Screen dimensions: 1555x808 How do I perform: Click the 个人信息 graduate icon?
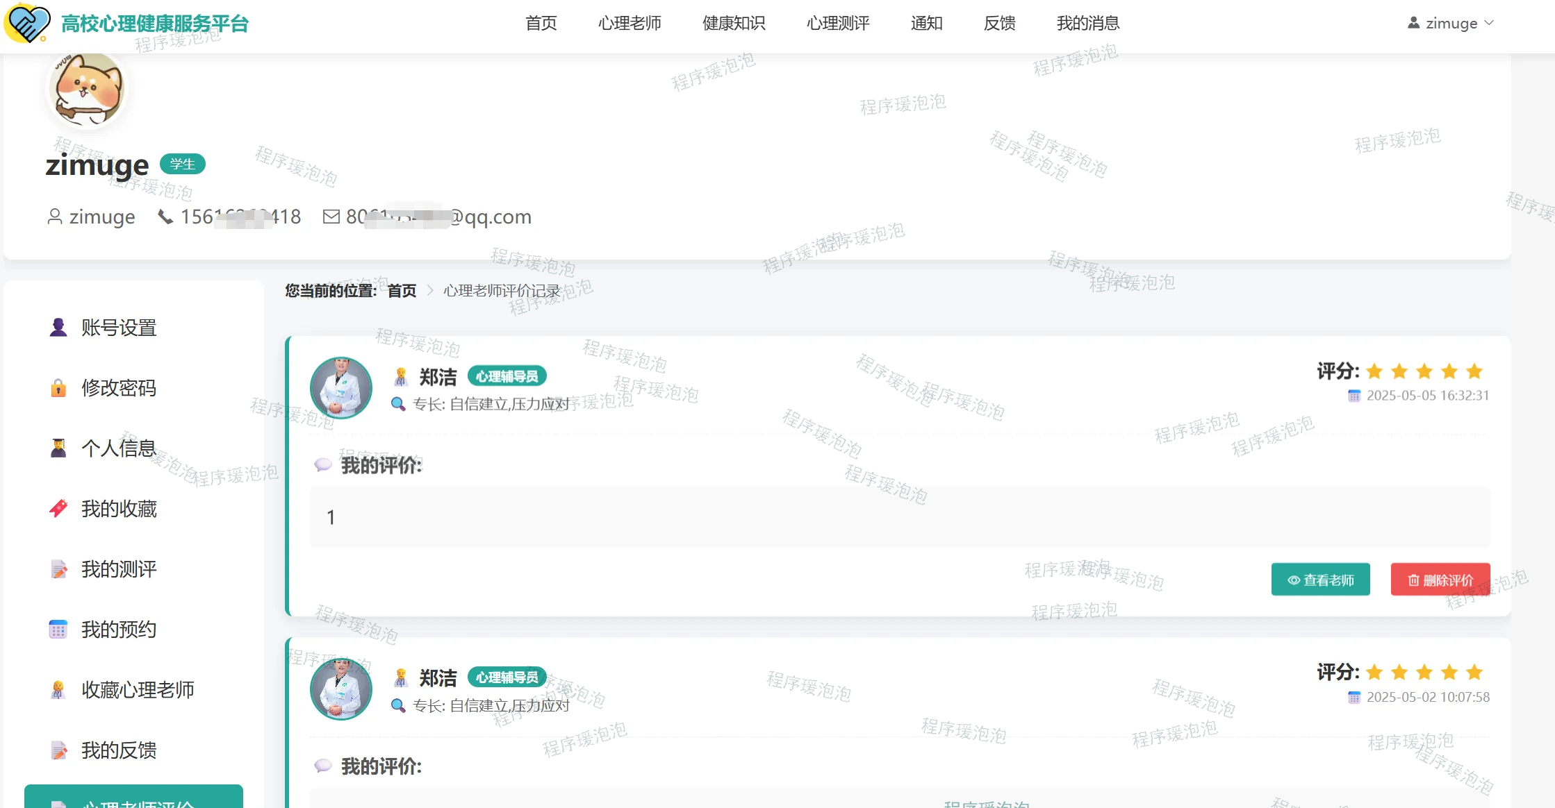[58, 448]
